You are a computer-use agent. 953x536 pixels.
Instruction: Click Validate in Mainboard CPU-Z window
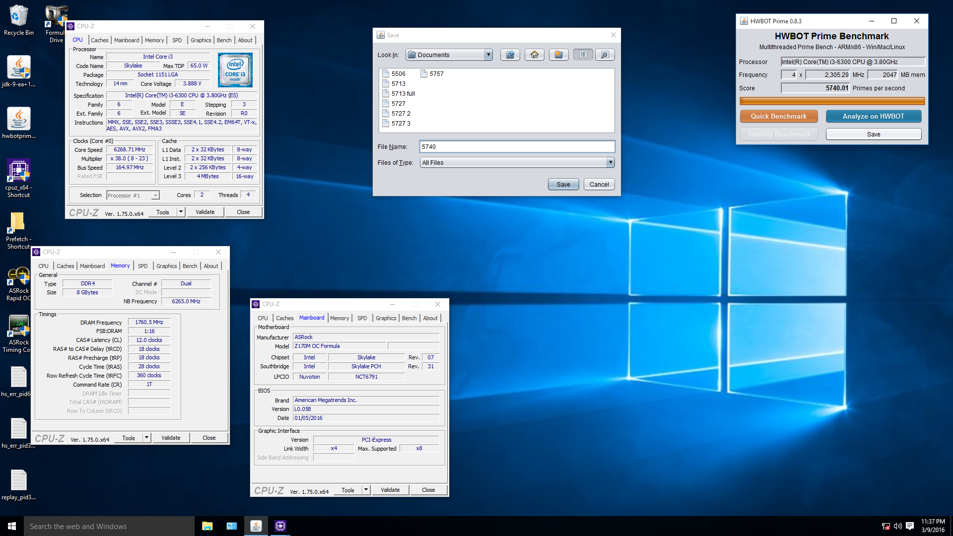(x=390, y=490)
